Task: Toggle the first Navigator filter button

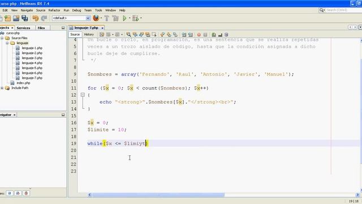Action: tap(10, 193)
